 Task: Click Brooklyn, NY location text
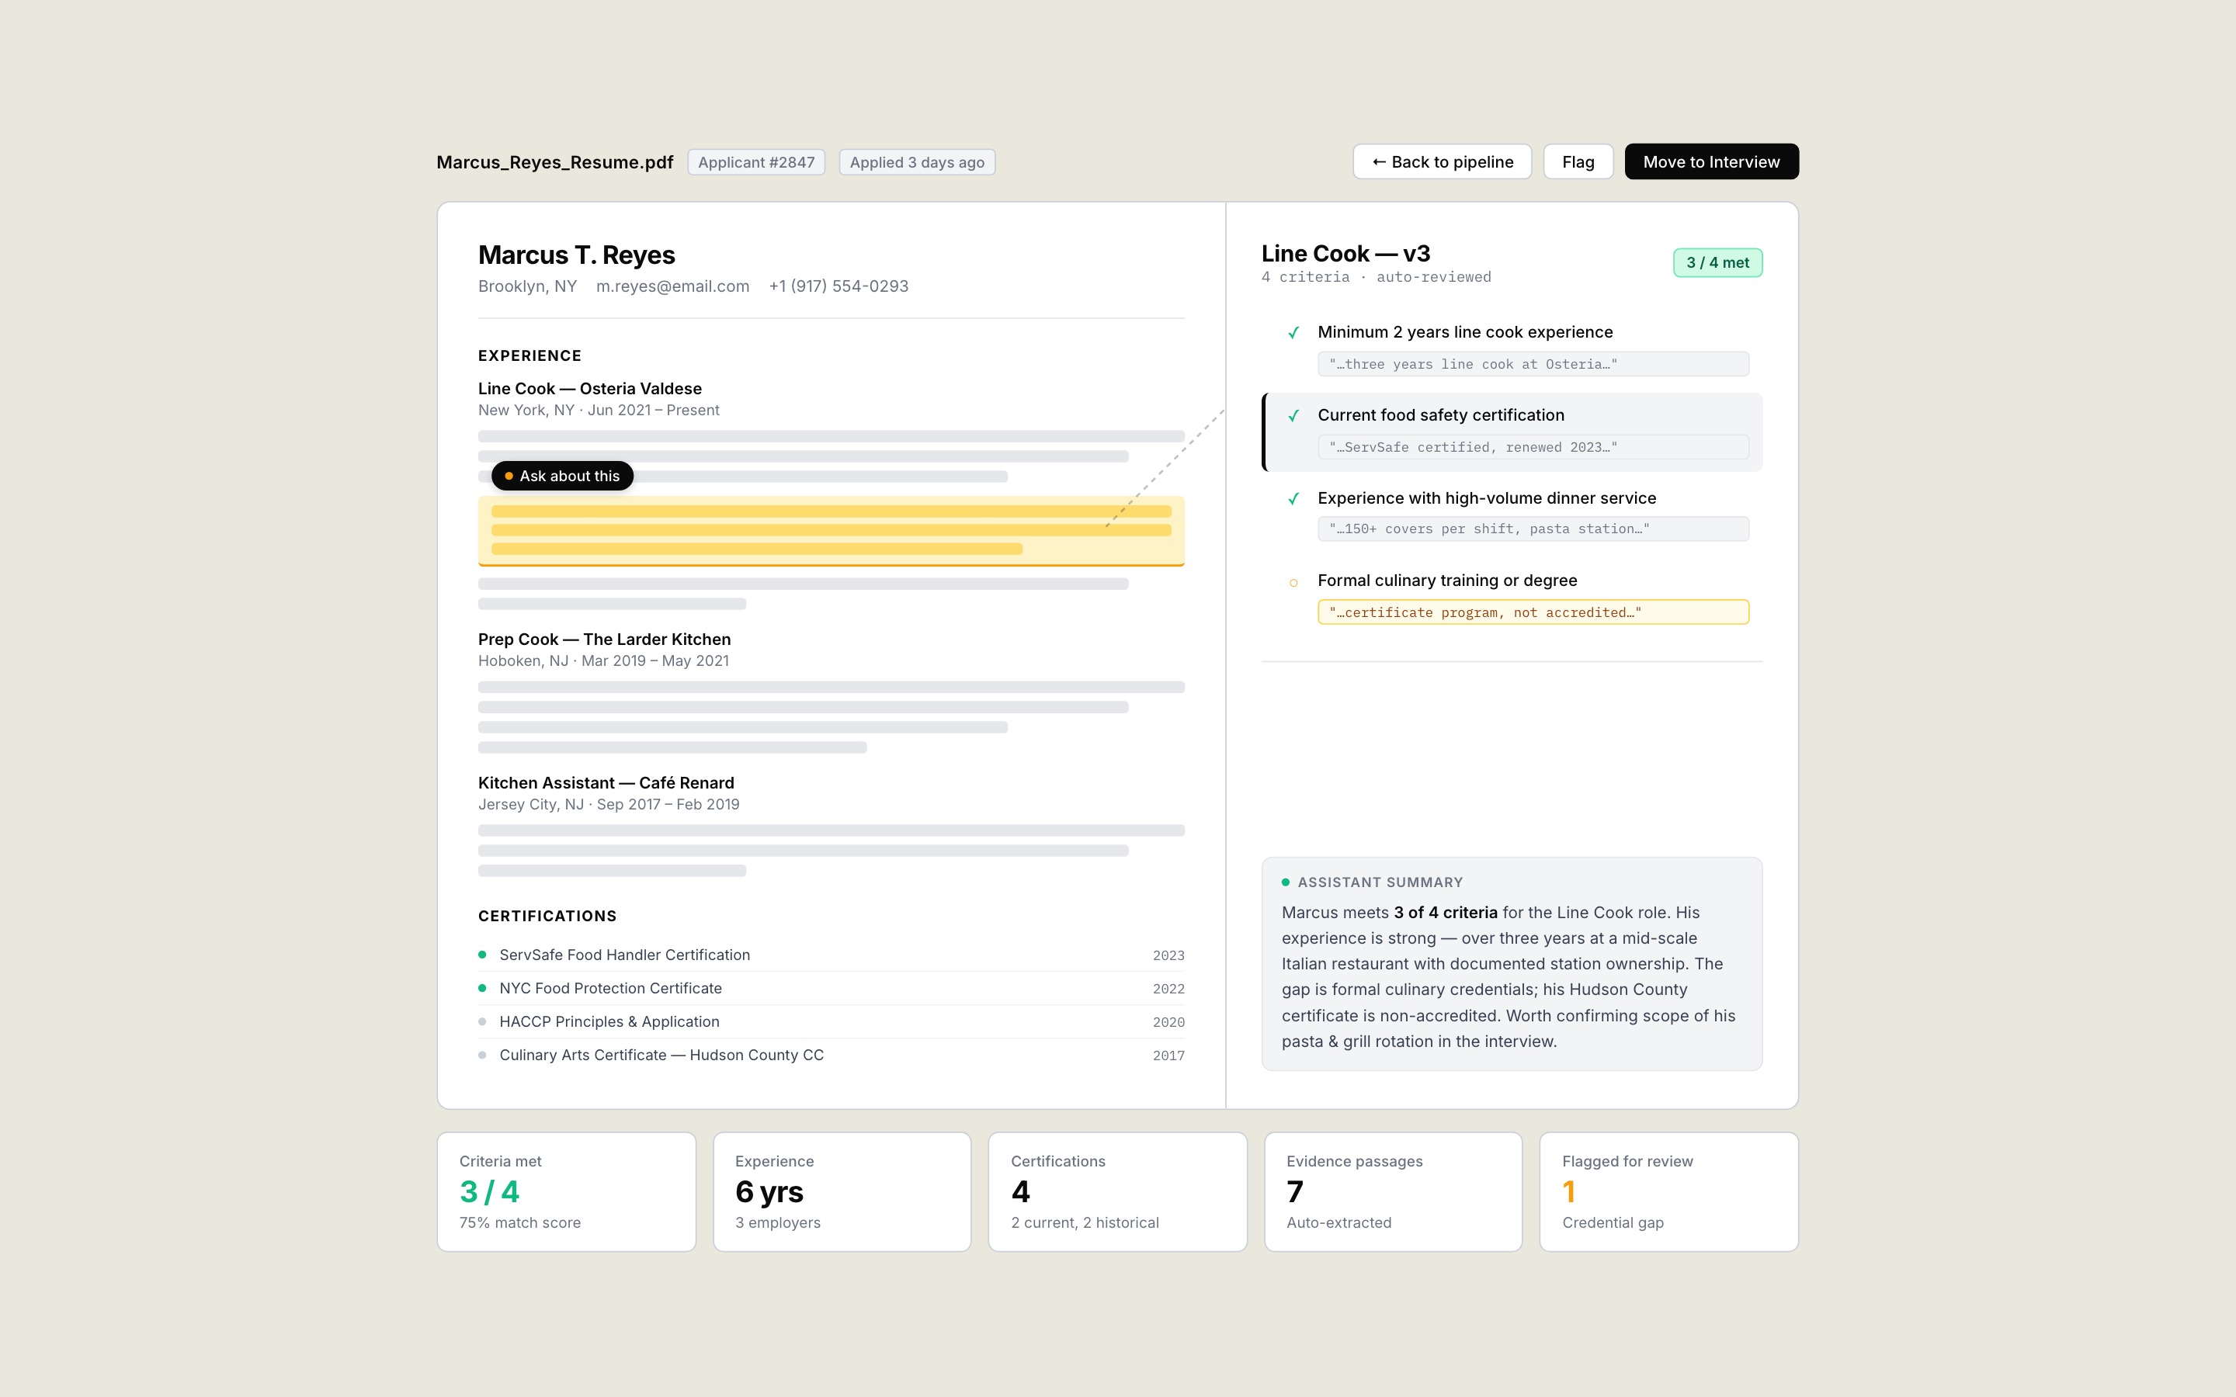click(526, 286)
